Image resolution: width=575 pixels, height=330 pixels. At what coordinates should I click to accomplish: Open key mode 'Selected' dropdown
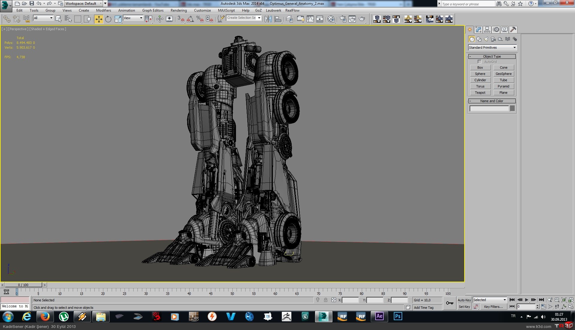489,300
